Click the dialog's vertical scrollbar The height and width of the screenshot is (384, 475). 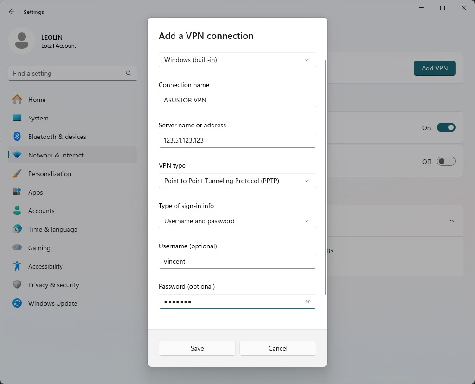pos(325,177)
